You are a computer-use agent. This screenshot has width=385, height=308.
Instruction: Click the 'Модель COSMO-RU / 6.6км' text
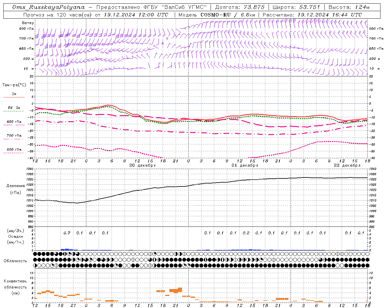pyautogui.click(x=217, y=15)
